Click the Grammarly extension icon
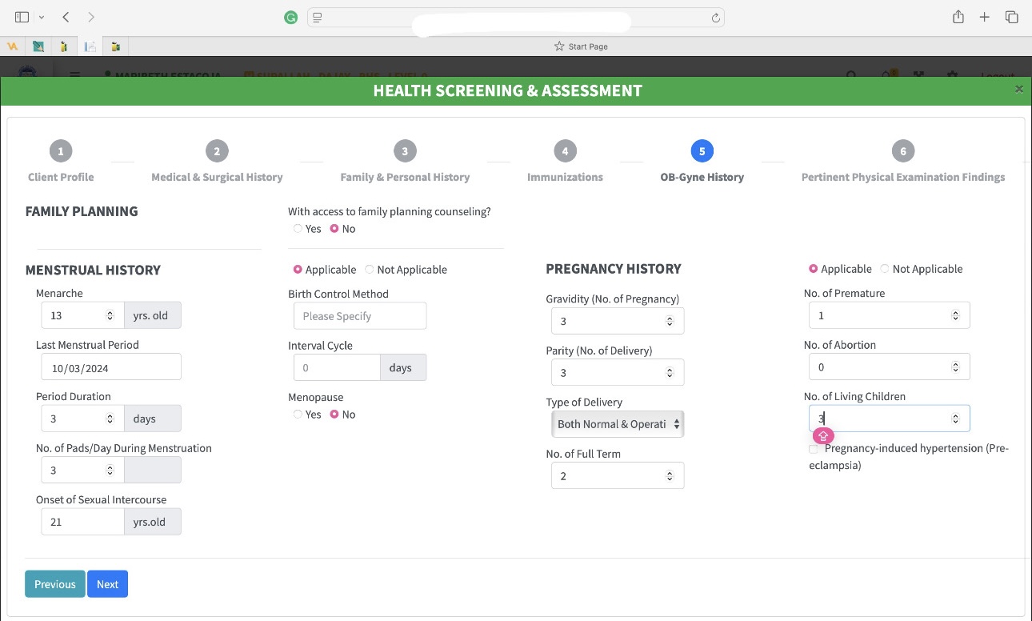 click(x=291, y=18)
